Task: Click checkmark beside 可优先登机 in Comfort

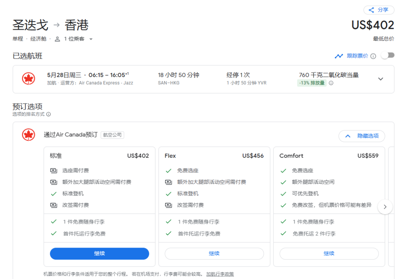Action: (283, 194)
